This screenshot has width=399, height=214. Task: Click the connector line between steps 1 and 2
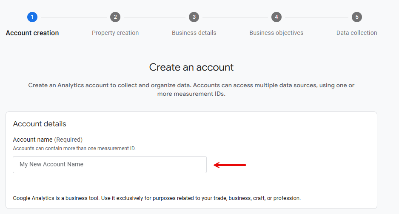coord(74,17)
